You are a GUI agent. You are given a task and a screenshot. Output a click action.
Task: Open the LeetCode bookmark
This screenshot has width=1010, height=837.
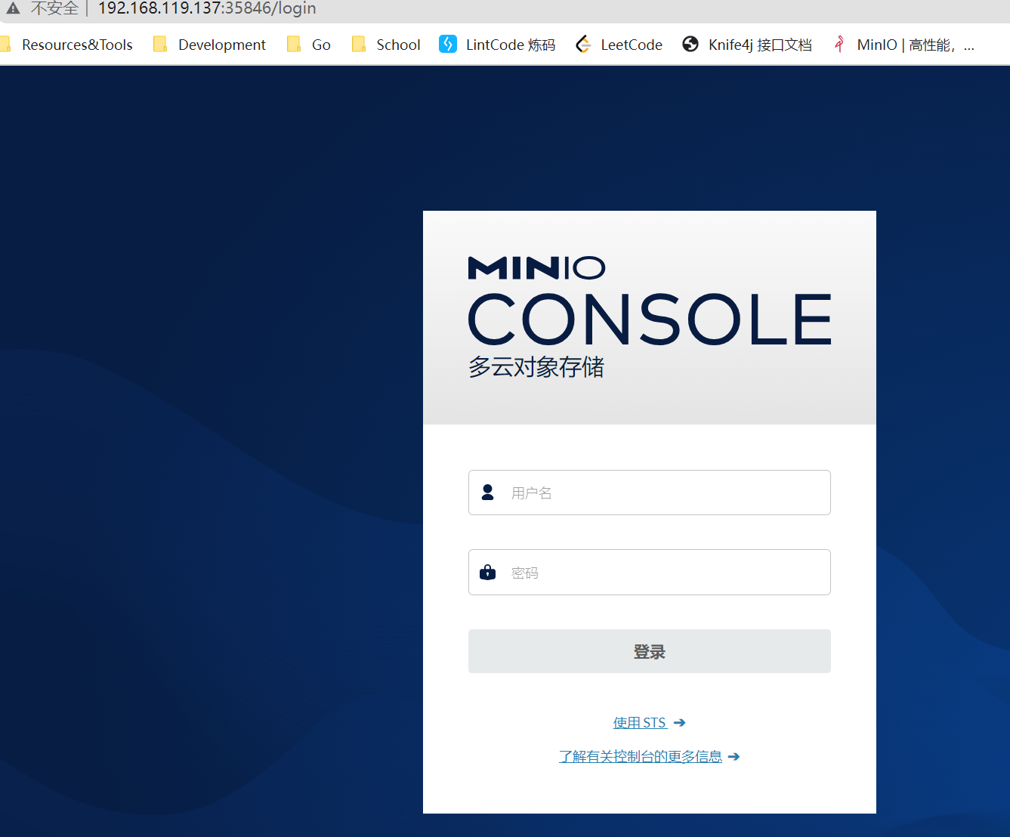[x=619, y=45]
